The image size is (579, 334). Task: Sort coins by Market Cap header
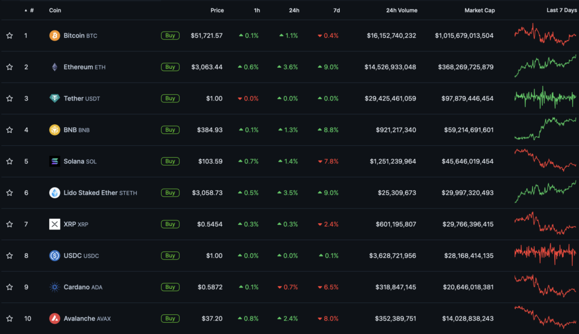pos(479,10)
